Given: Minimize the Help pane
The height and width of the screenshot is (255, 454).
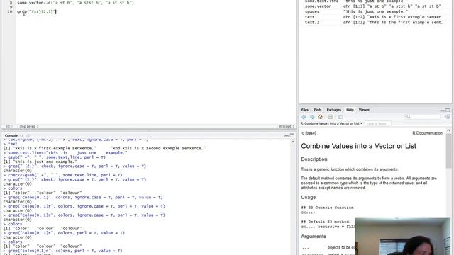Looking at the screenshot, I should [442, 110].
